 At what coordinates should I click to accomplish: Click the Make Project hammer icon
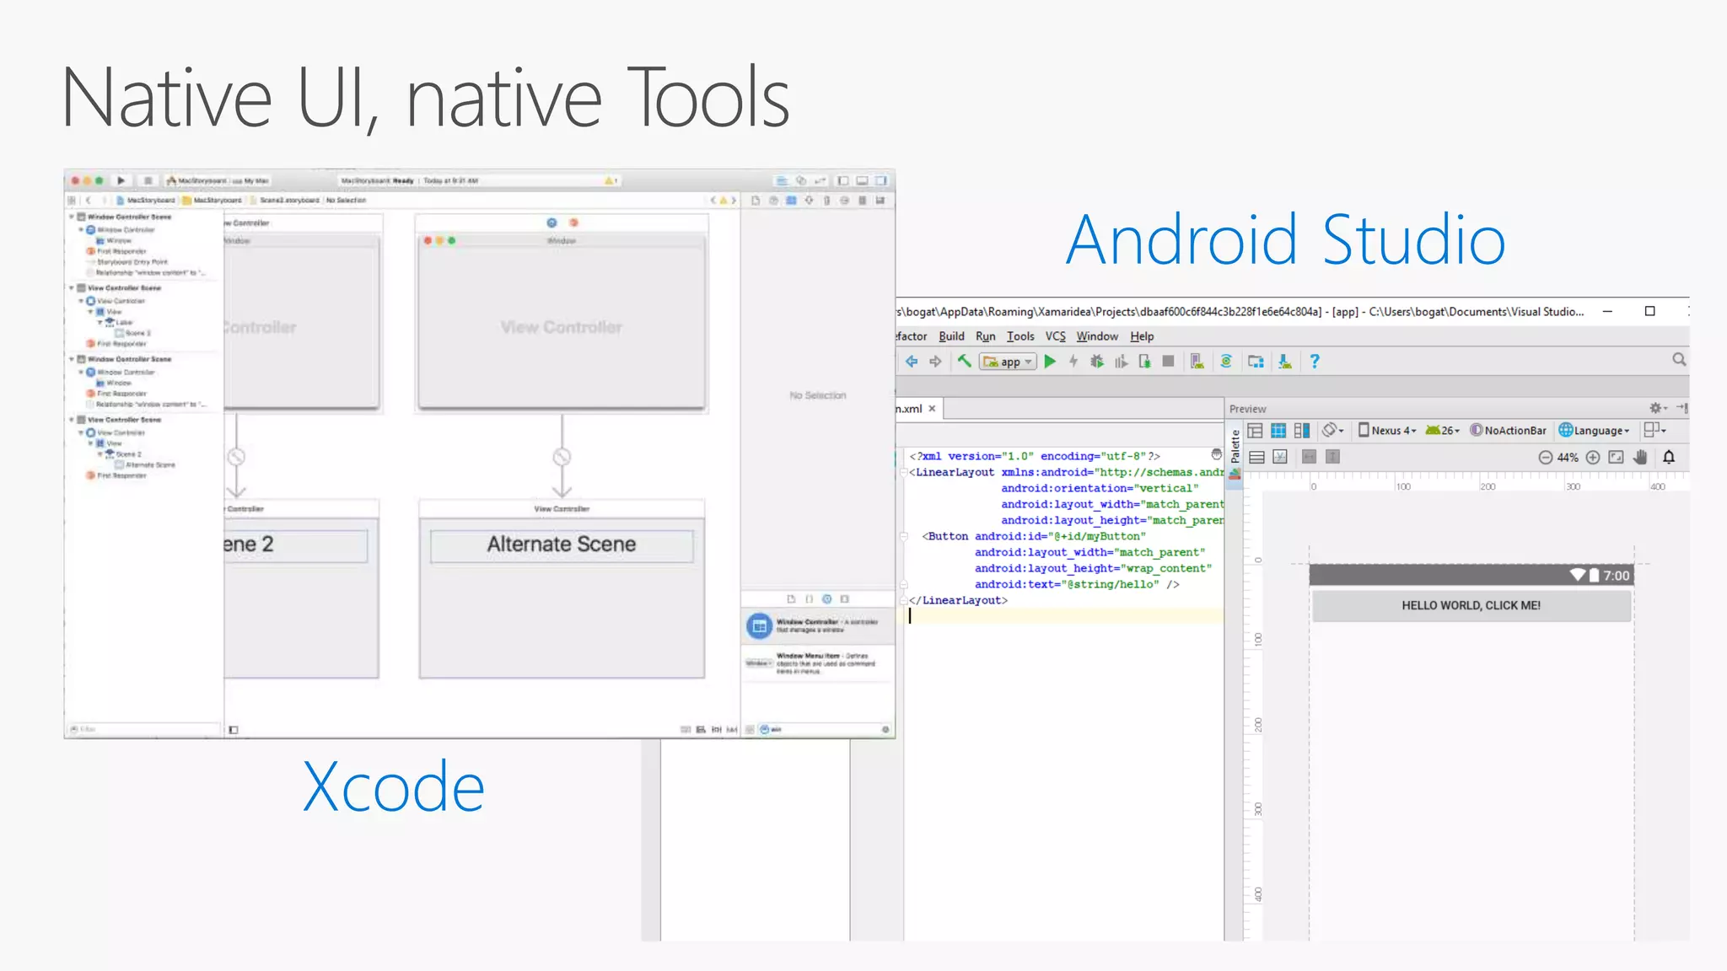pos(964,362)
